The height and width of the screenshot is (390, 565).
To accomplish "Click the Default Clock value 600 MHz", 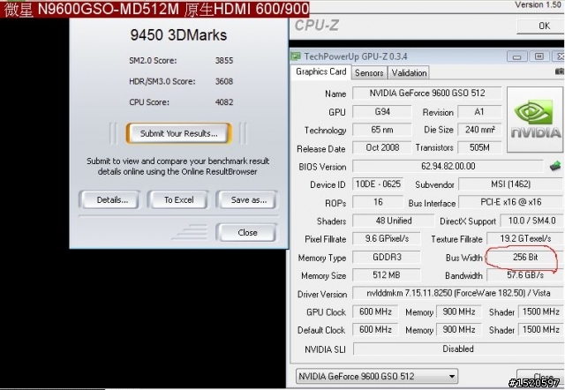I will [375, 329].
